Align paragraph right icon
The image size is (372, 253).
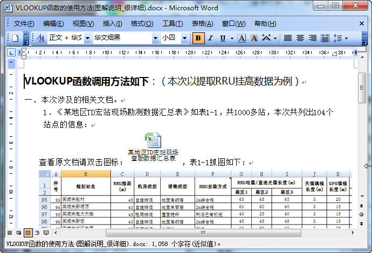tap(313, 38)
